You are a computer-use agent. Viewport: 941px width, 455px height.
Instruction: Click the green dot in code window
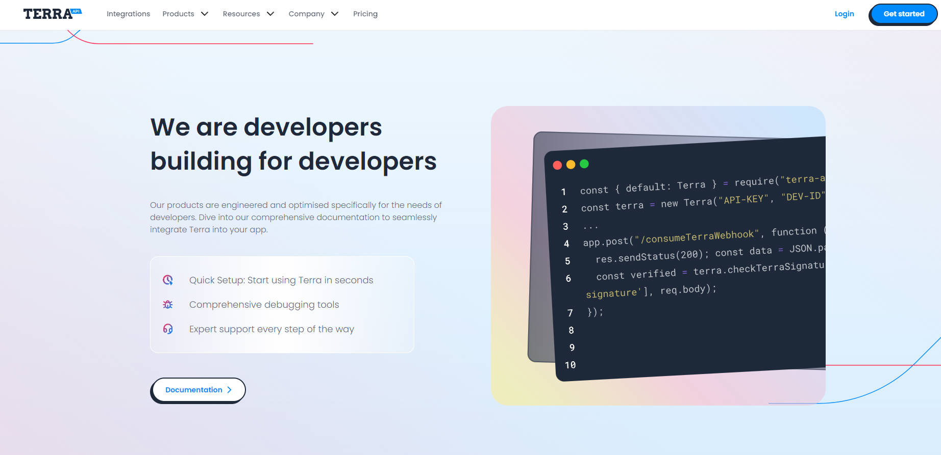(584, 164)
